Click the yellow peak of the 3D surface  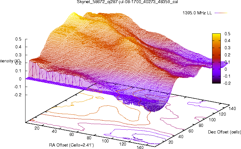(x=74, y=14)
